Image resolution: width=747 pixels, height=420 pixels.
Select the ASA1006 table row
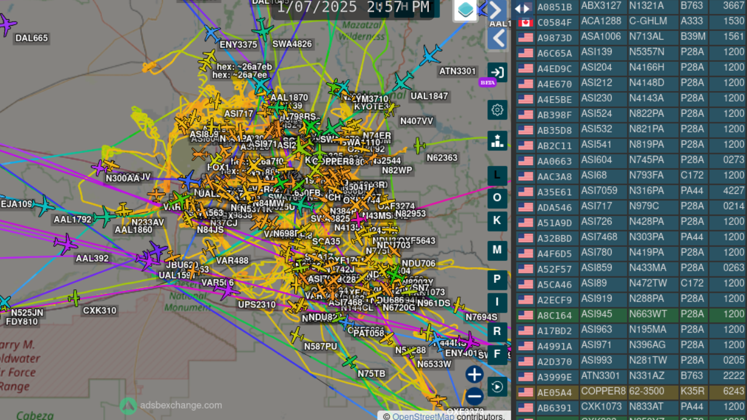tap(629, 37)
